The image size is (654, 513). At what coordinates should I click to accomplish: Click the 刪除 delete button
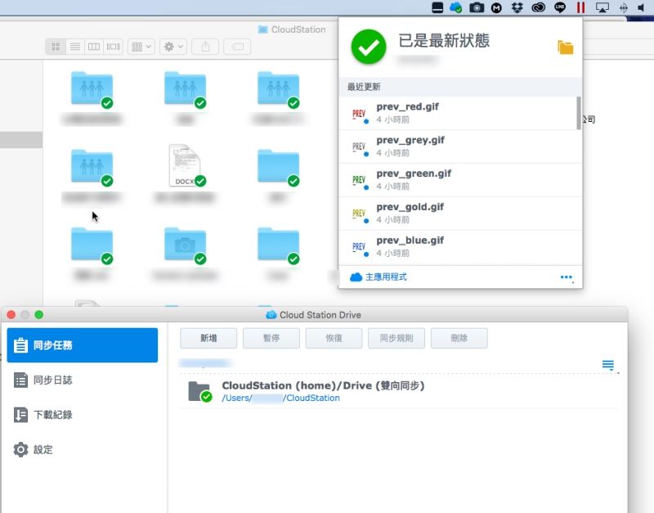(x=459, y=338)
